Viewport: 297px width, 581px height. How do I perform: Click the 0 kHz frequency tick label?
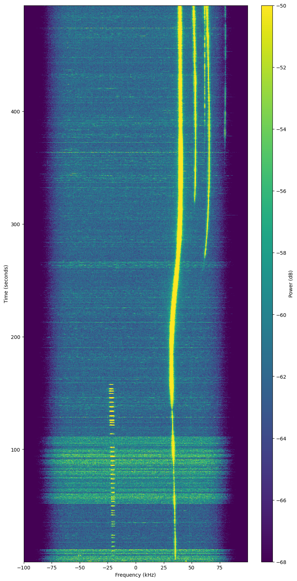[x=136, y=568]
